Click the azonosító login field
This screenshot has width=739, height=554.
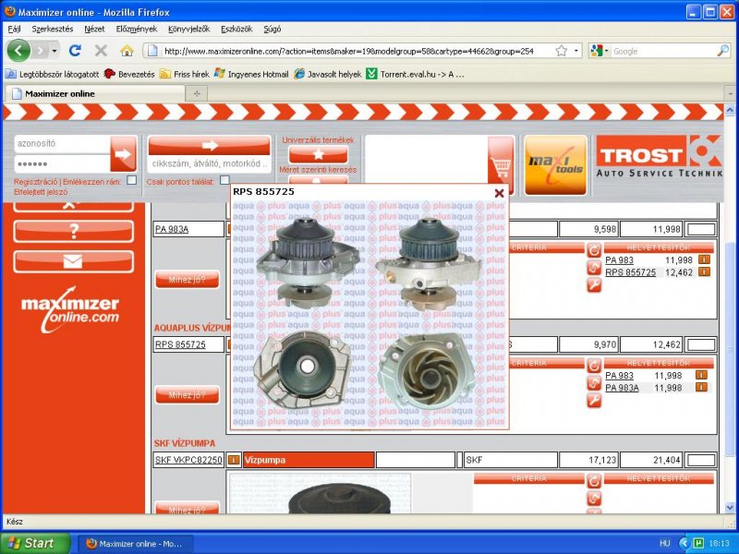pos(62,144)
